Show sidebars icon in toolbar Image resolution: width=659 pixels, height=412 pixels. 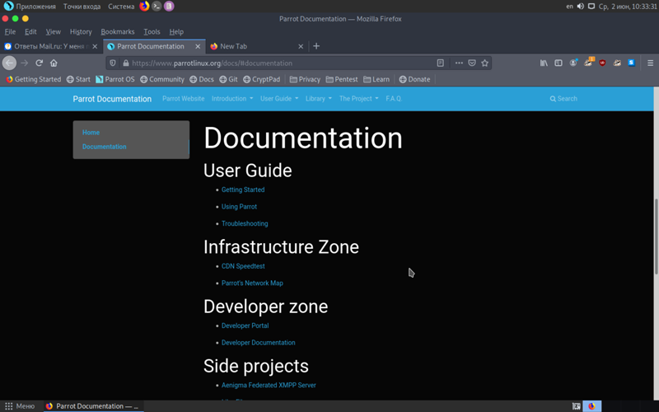559,63
